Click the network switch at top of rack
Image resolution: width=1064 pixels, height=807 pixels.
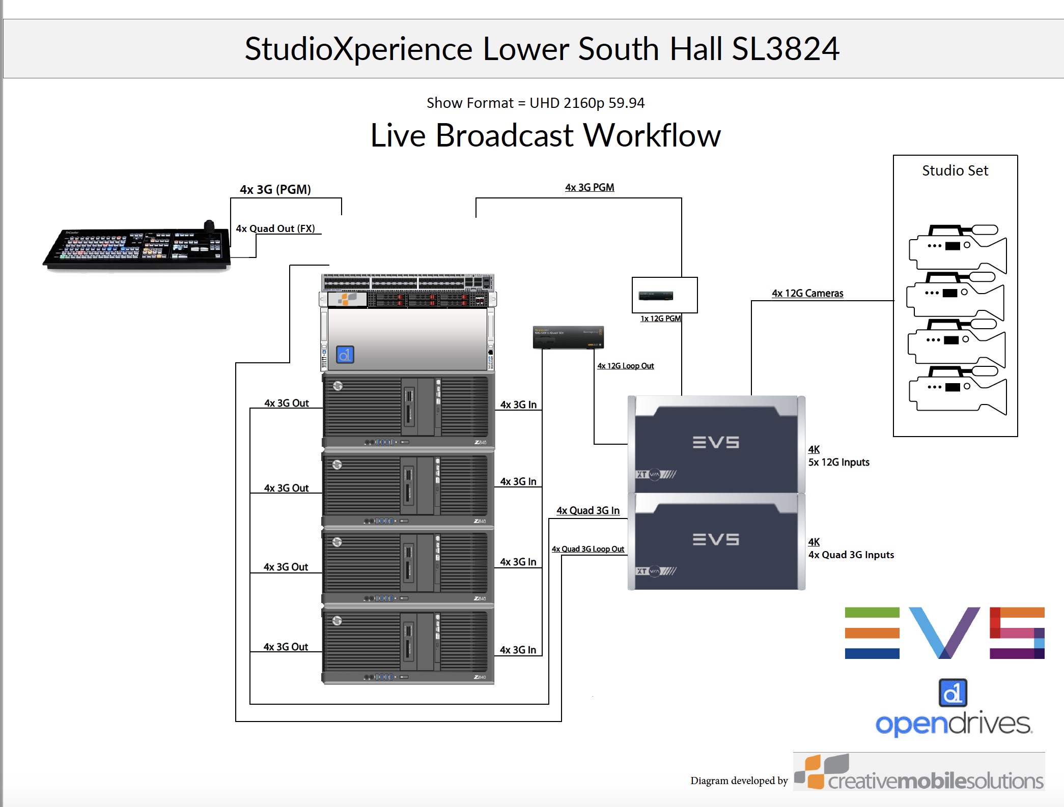(x=408, y=282)
